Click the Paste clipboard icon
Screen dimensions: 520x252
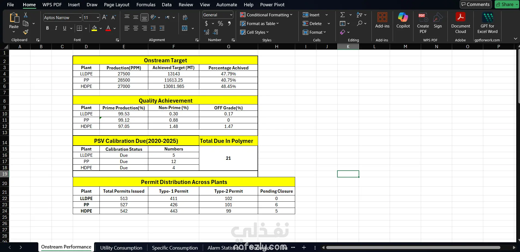point(14,18)
